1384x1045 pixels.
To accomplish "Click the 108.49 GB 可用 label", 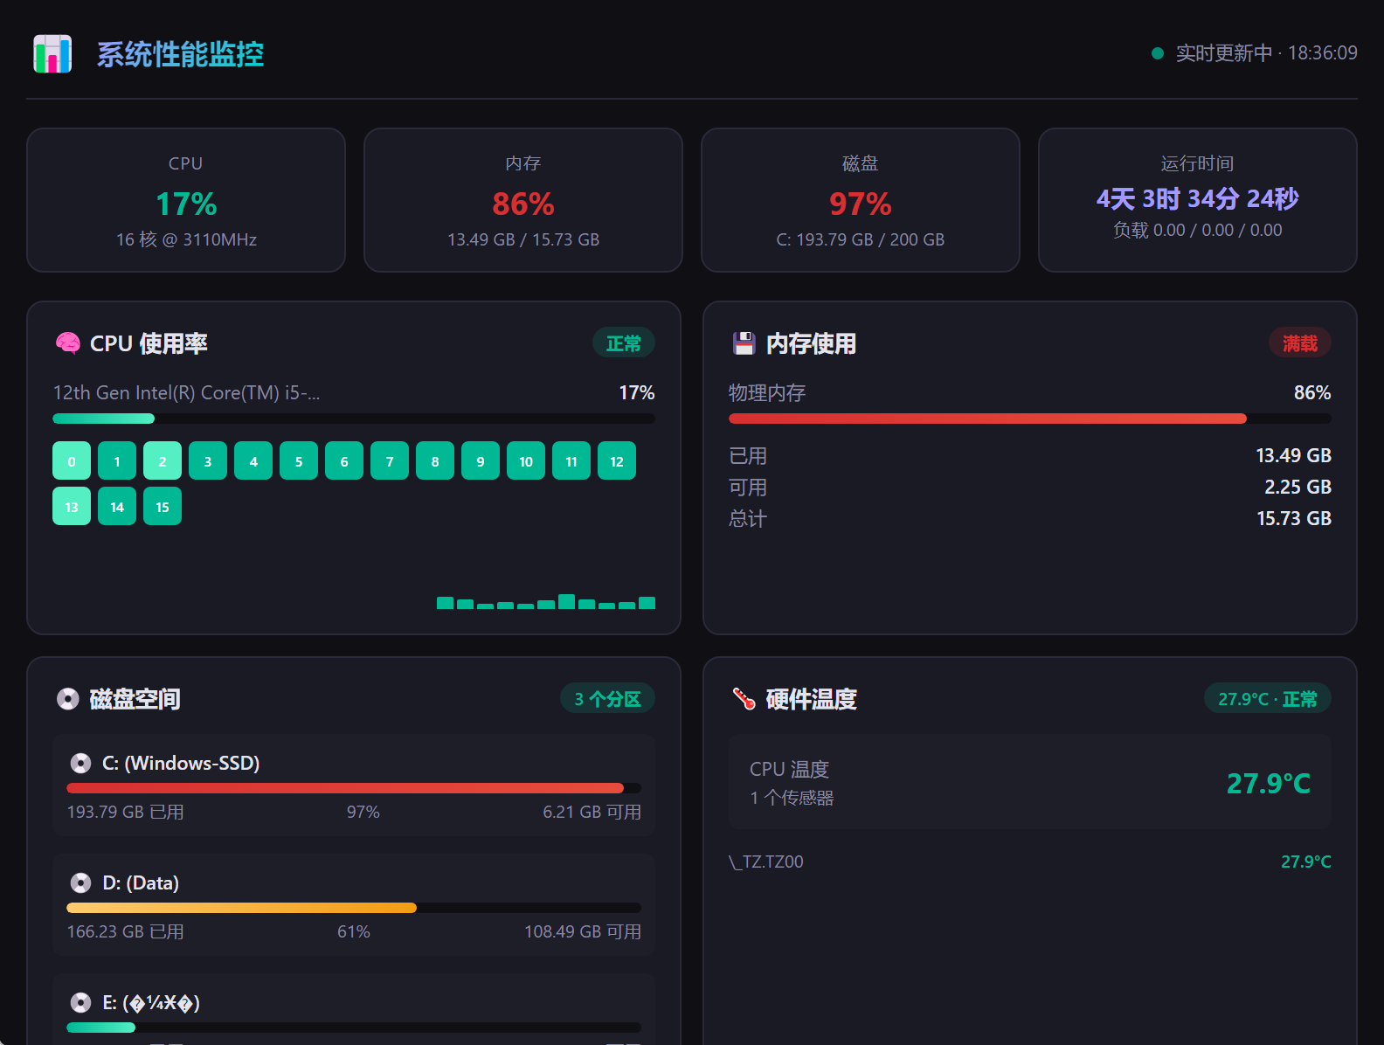I will 582,932.
